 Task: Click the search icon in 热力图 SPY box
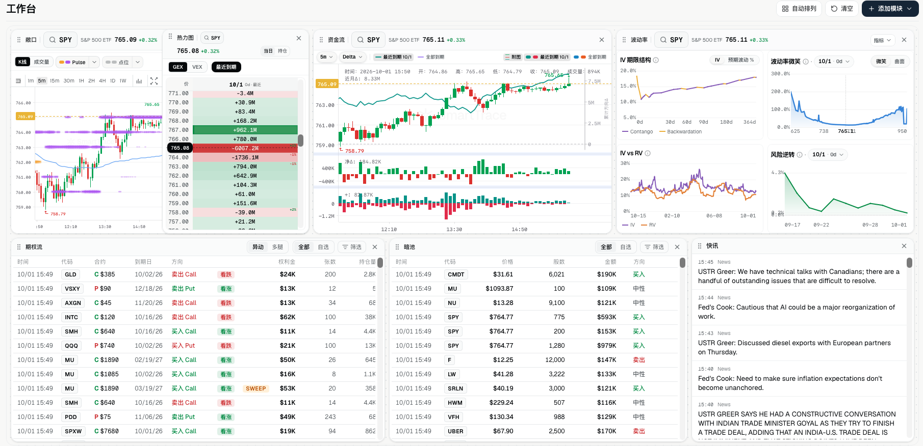pyautogui.click(x=207, y=38)
